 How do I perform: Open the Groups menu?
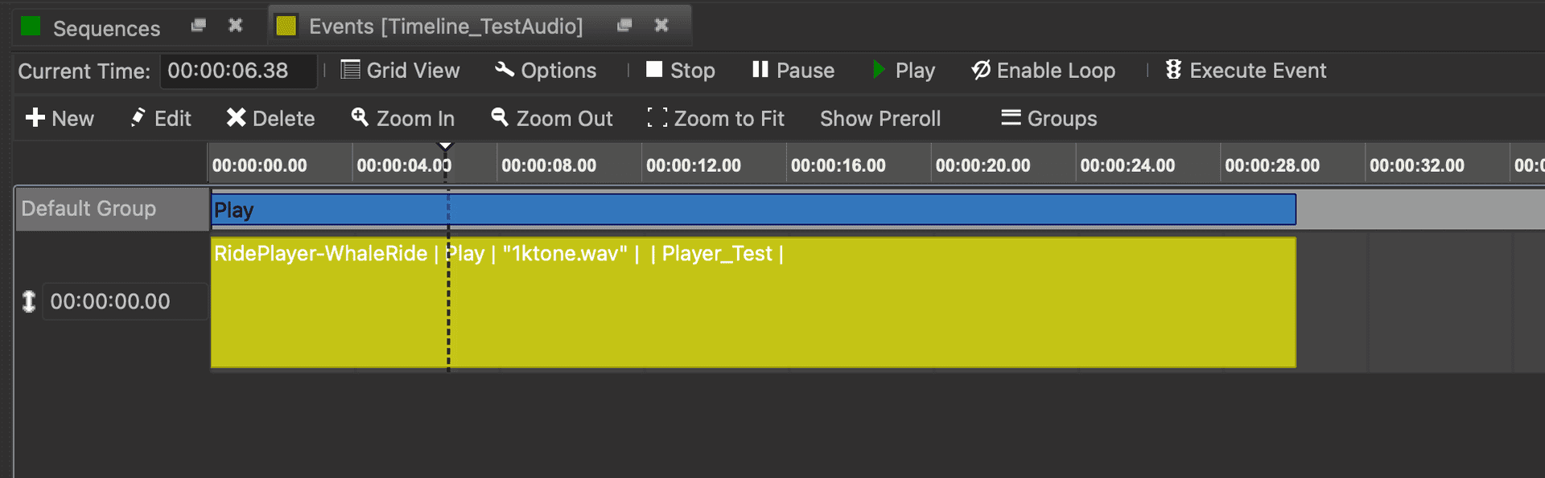point(1049,118)
